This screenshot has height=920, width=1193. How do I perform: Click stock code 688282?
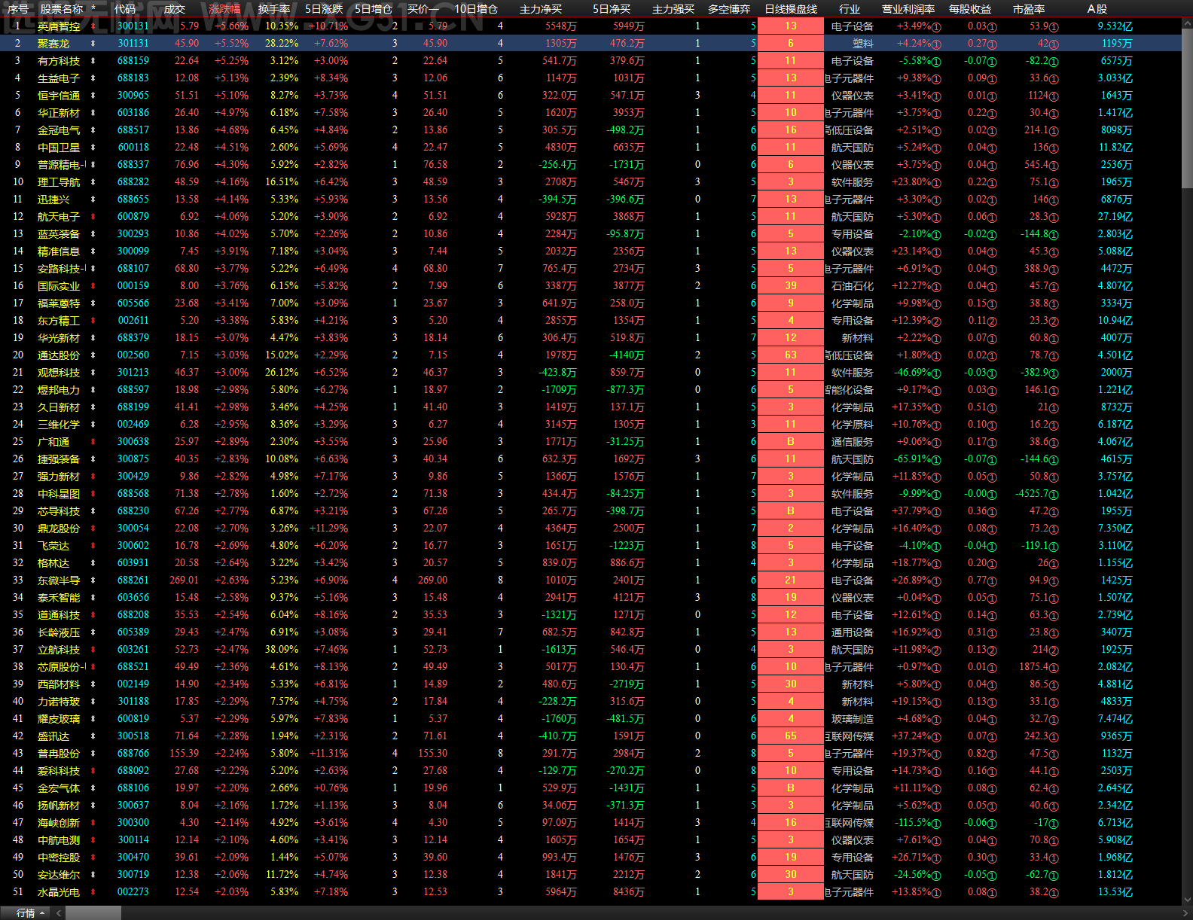[x=133, y=182]
